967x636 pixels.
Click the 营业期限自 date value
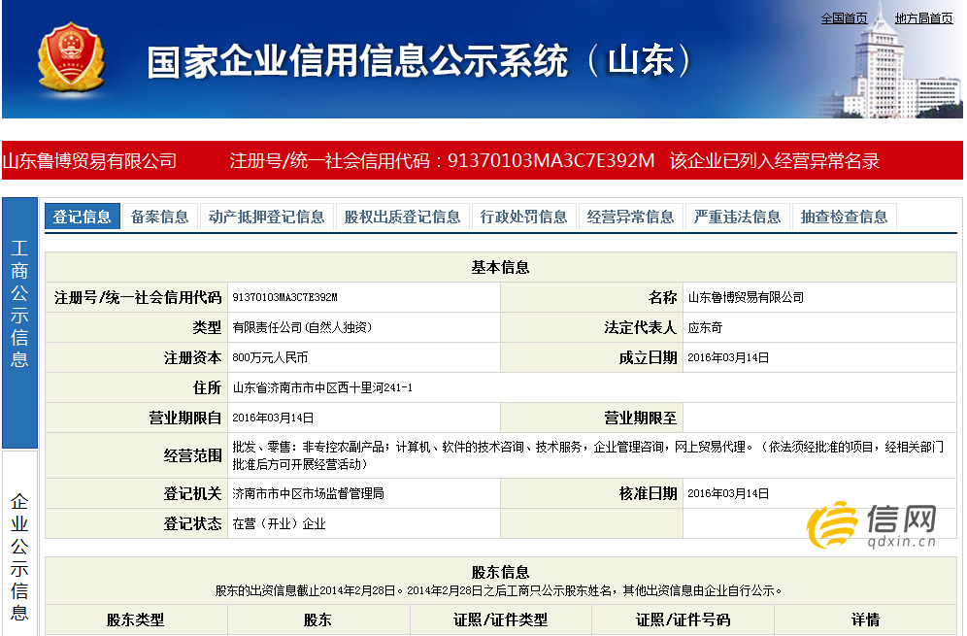point(273,418)
